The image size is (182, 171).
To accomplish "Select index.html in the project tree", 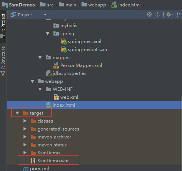I will (x=64, y=105).
